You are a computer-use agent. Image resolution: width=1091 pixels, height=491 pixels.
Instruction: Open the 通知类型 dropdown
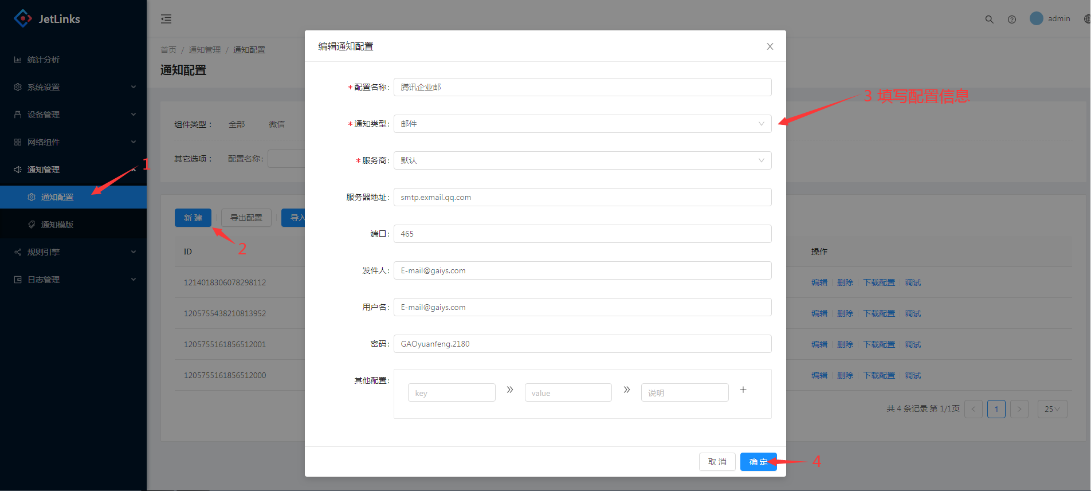[582, 124]
